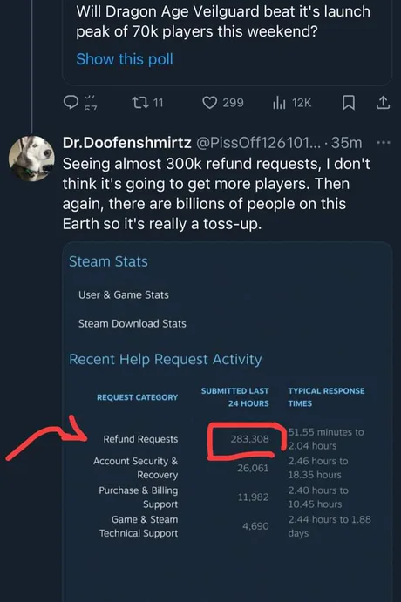Select the Recent Help Request Activity heading
Image resolution: width=401 pixels, height=602 pixels.
click(166, 359)
